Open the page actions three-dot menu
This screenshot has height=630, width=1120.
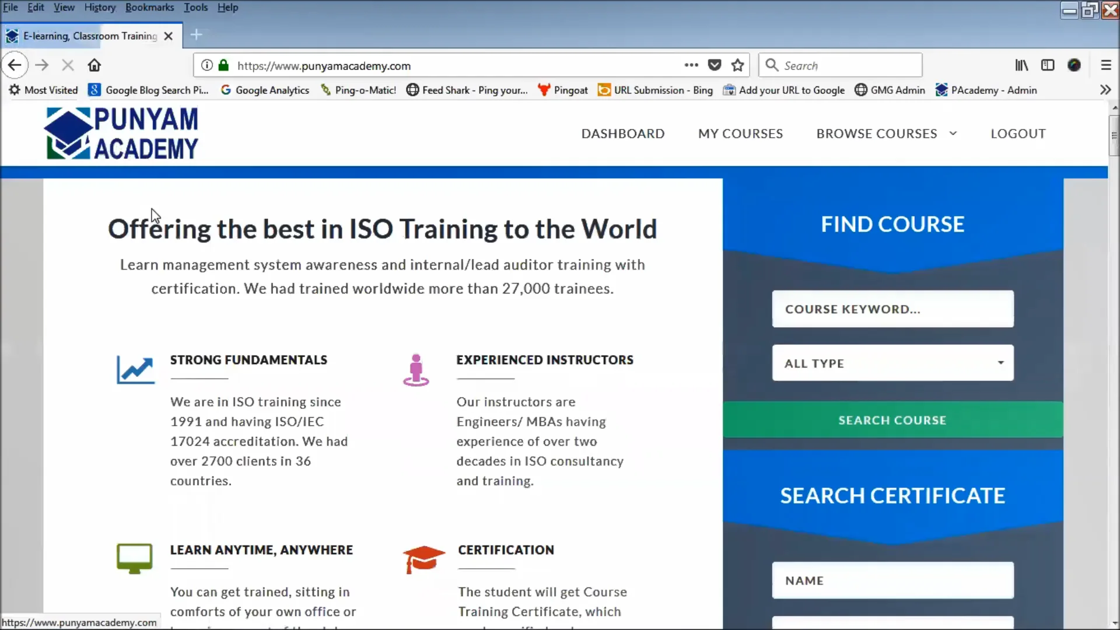691,65
